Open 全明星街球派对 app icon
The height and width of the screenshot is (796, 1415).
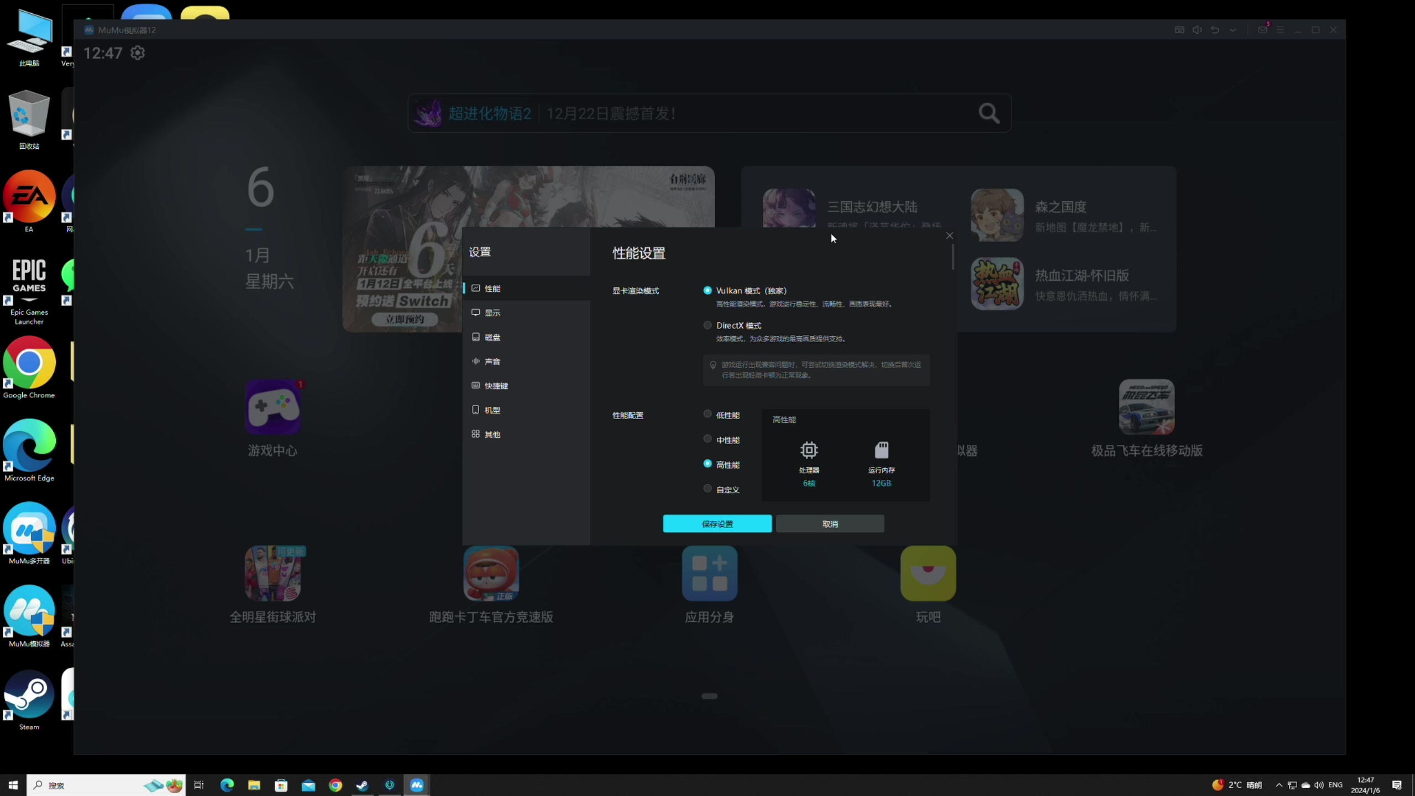point(272,574)
